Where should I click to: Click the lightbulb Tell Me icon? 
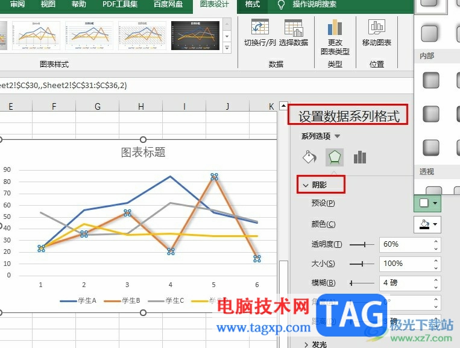pyautogui.click(x=281, y=5)
